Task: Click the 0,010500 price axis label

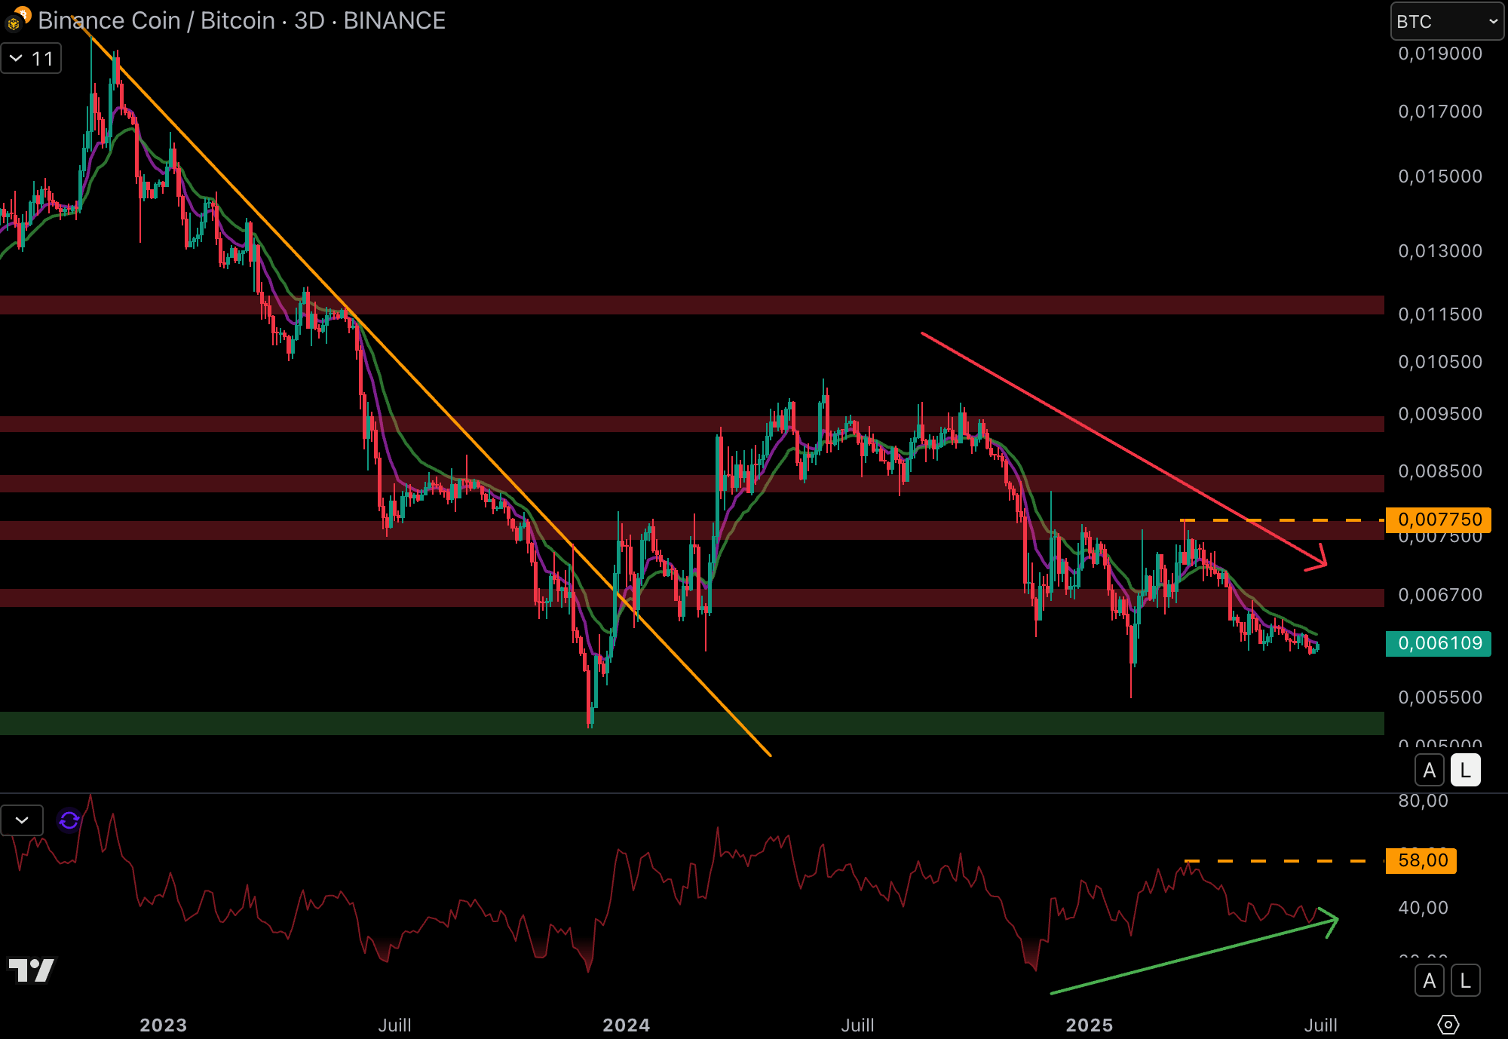Action: click(1440, 362)
